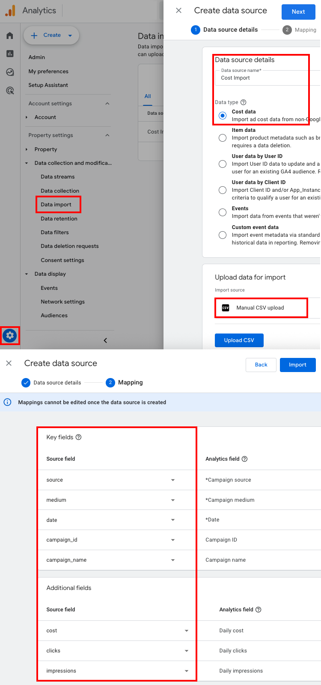321x685 pixels.
Task: Open Data streams in the admin menu
Action: 57,177
